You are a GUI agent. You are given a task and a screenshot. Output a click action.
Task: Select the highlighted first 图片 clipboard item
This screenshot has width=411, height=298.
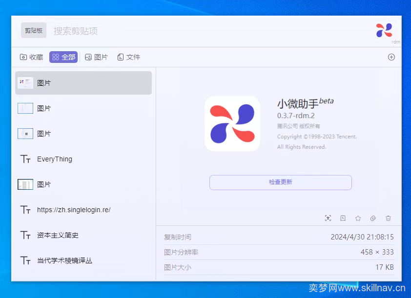click(83, 83)
